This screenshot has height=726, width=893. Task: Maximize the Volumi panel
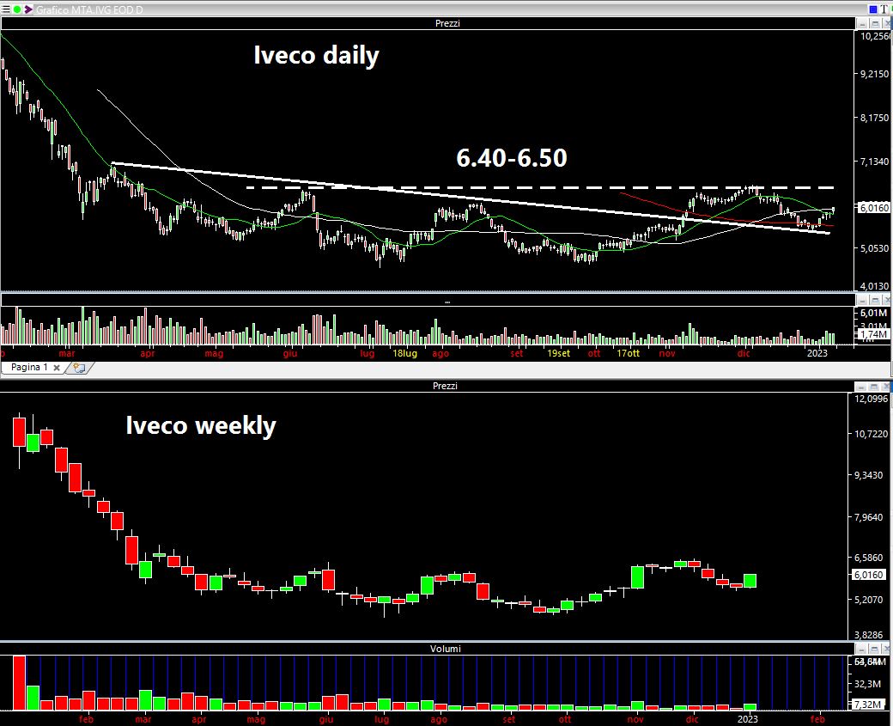(875, 649)
